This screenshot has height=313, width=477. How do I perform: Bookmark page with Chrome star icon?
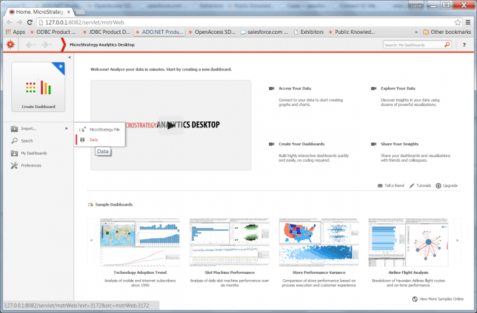[458, 22]
